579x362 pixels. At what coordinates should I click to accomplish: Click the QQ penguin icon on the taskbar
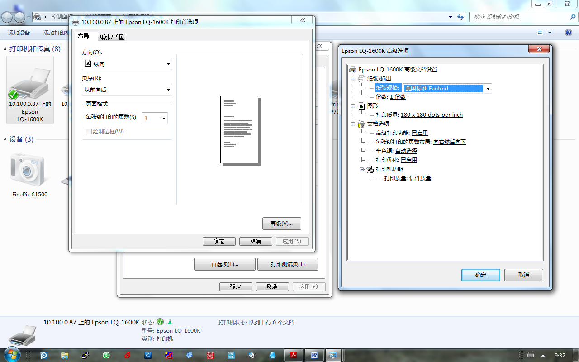(x=272, y=356)
